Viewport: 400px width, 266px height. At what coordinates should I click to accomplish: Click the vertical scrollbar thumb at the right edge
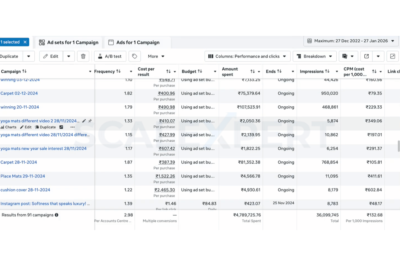398,146
